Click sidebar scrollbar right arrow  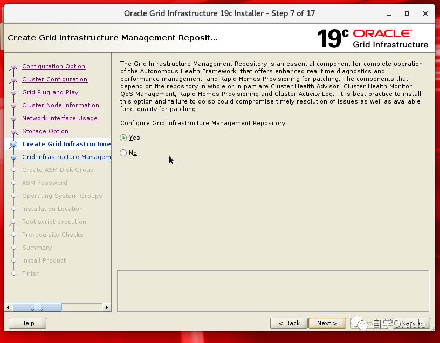point(107,307)
